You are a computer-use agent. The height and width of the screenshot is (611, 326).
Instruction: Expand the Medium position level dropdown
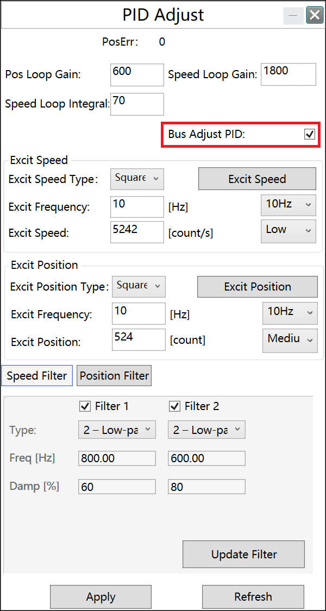click(x=290, y=339)
